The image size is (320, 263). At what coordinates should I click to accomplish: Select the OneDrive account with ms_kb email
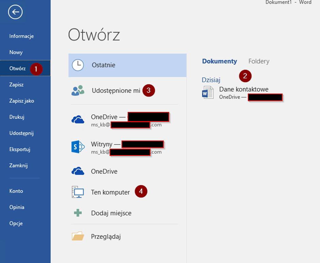[127, 120]
